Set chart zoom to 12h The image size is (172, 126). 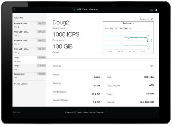click(x=111, y=28)
